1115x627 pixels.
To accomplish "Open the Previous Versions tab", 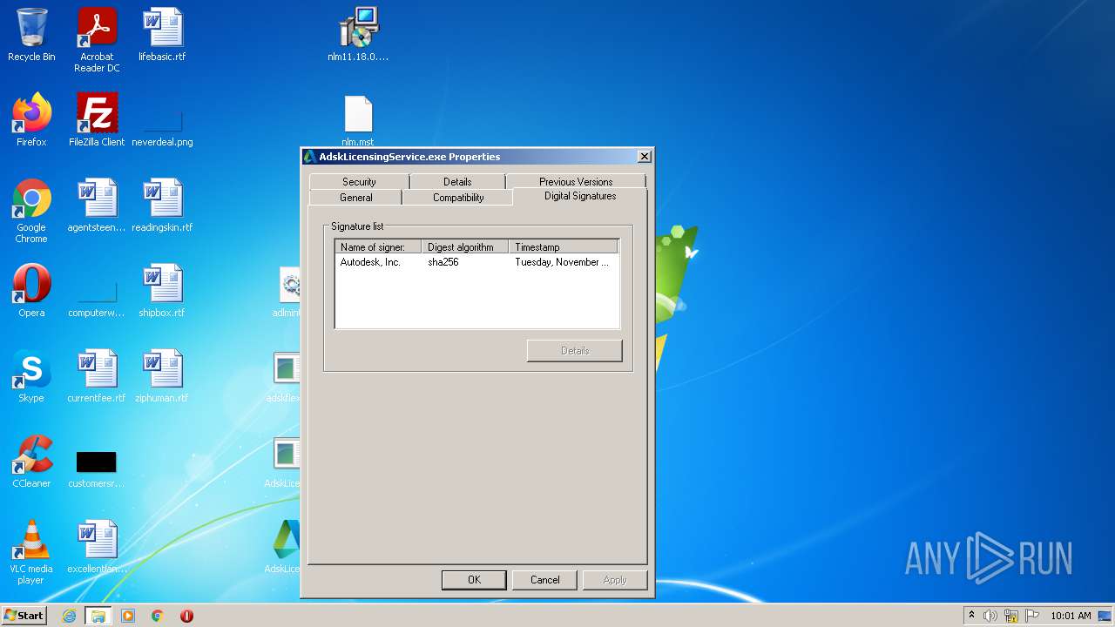I will [x=575, y=181].
